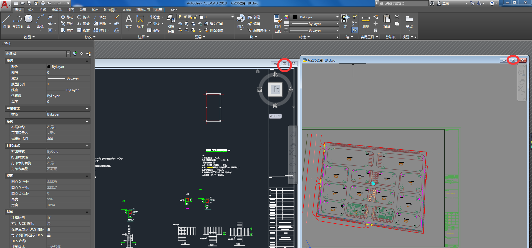532x248 pixels.
Task: Collapse the 常规 section in properties
Action: (x=87, y=61)
